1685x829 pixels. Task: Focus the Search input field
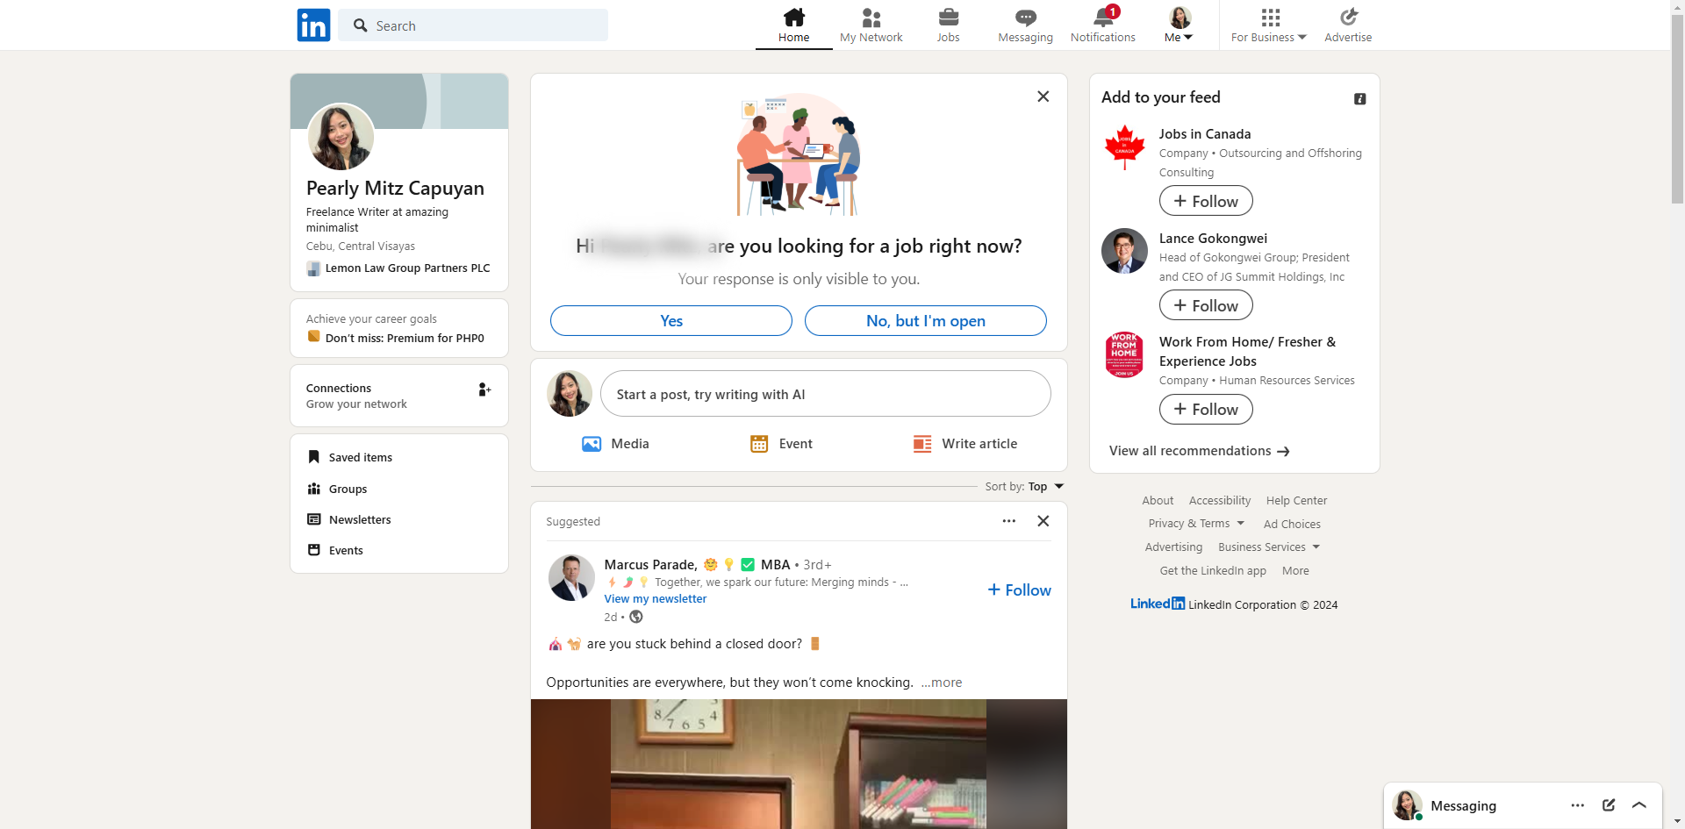473,25
